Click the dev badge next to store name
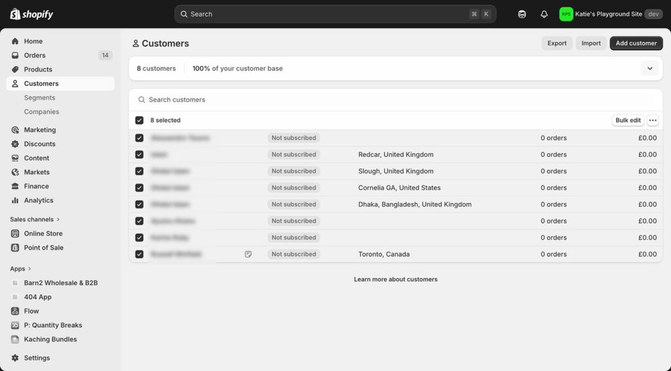This screenshot has height=371, width=671. tap(653, 14)
